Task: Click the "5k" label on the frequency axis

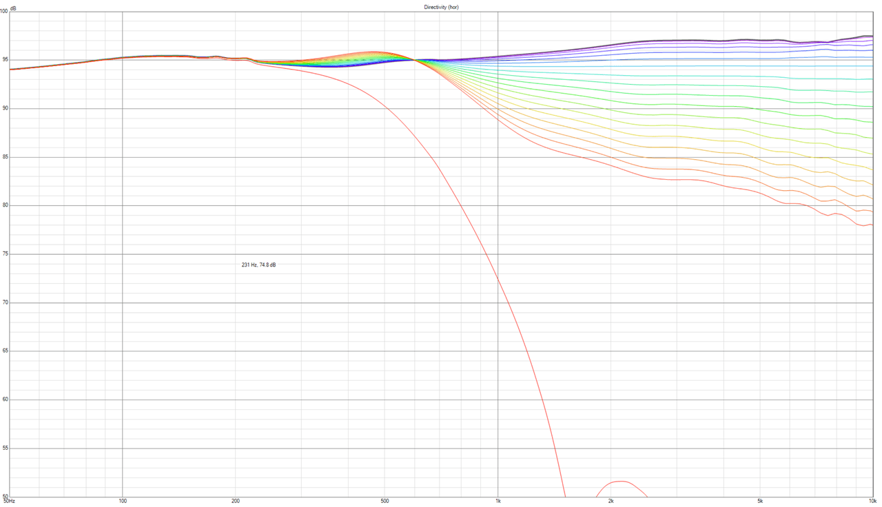Action: [760, 501]
